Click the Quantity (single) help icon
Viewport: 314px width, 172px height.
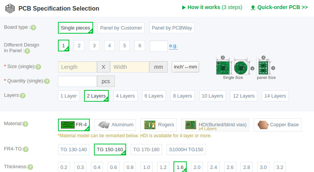click(x=47, y=81)
